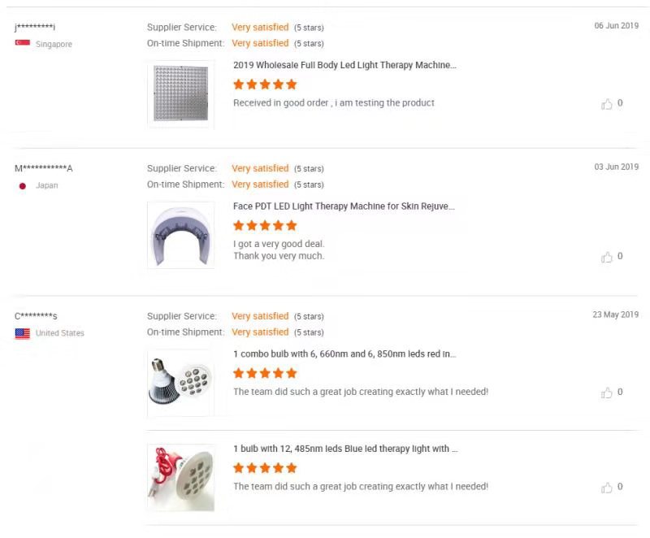Image resolution: width=650 pixels, height=538 pixels.
Task: Like the combo bulb review
Action: [x=606, y=393]
